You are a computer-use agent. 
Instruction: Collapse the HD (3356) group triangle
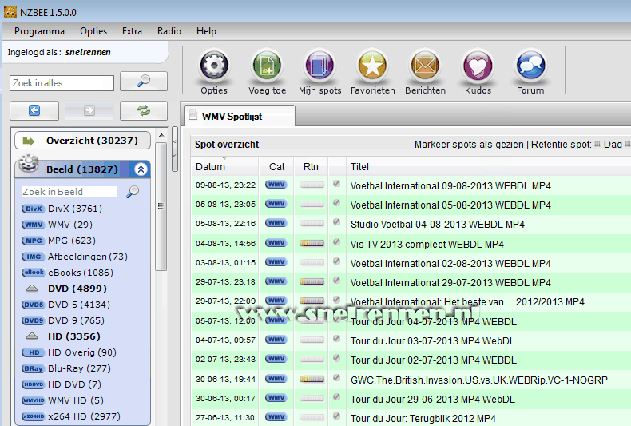[32, 336]
